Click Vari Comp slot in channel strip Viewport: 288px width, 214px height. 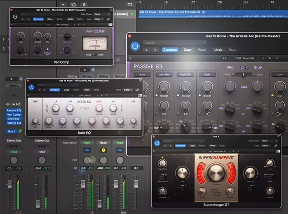pyautogui.click(x=14, y=115)
